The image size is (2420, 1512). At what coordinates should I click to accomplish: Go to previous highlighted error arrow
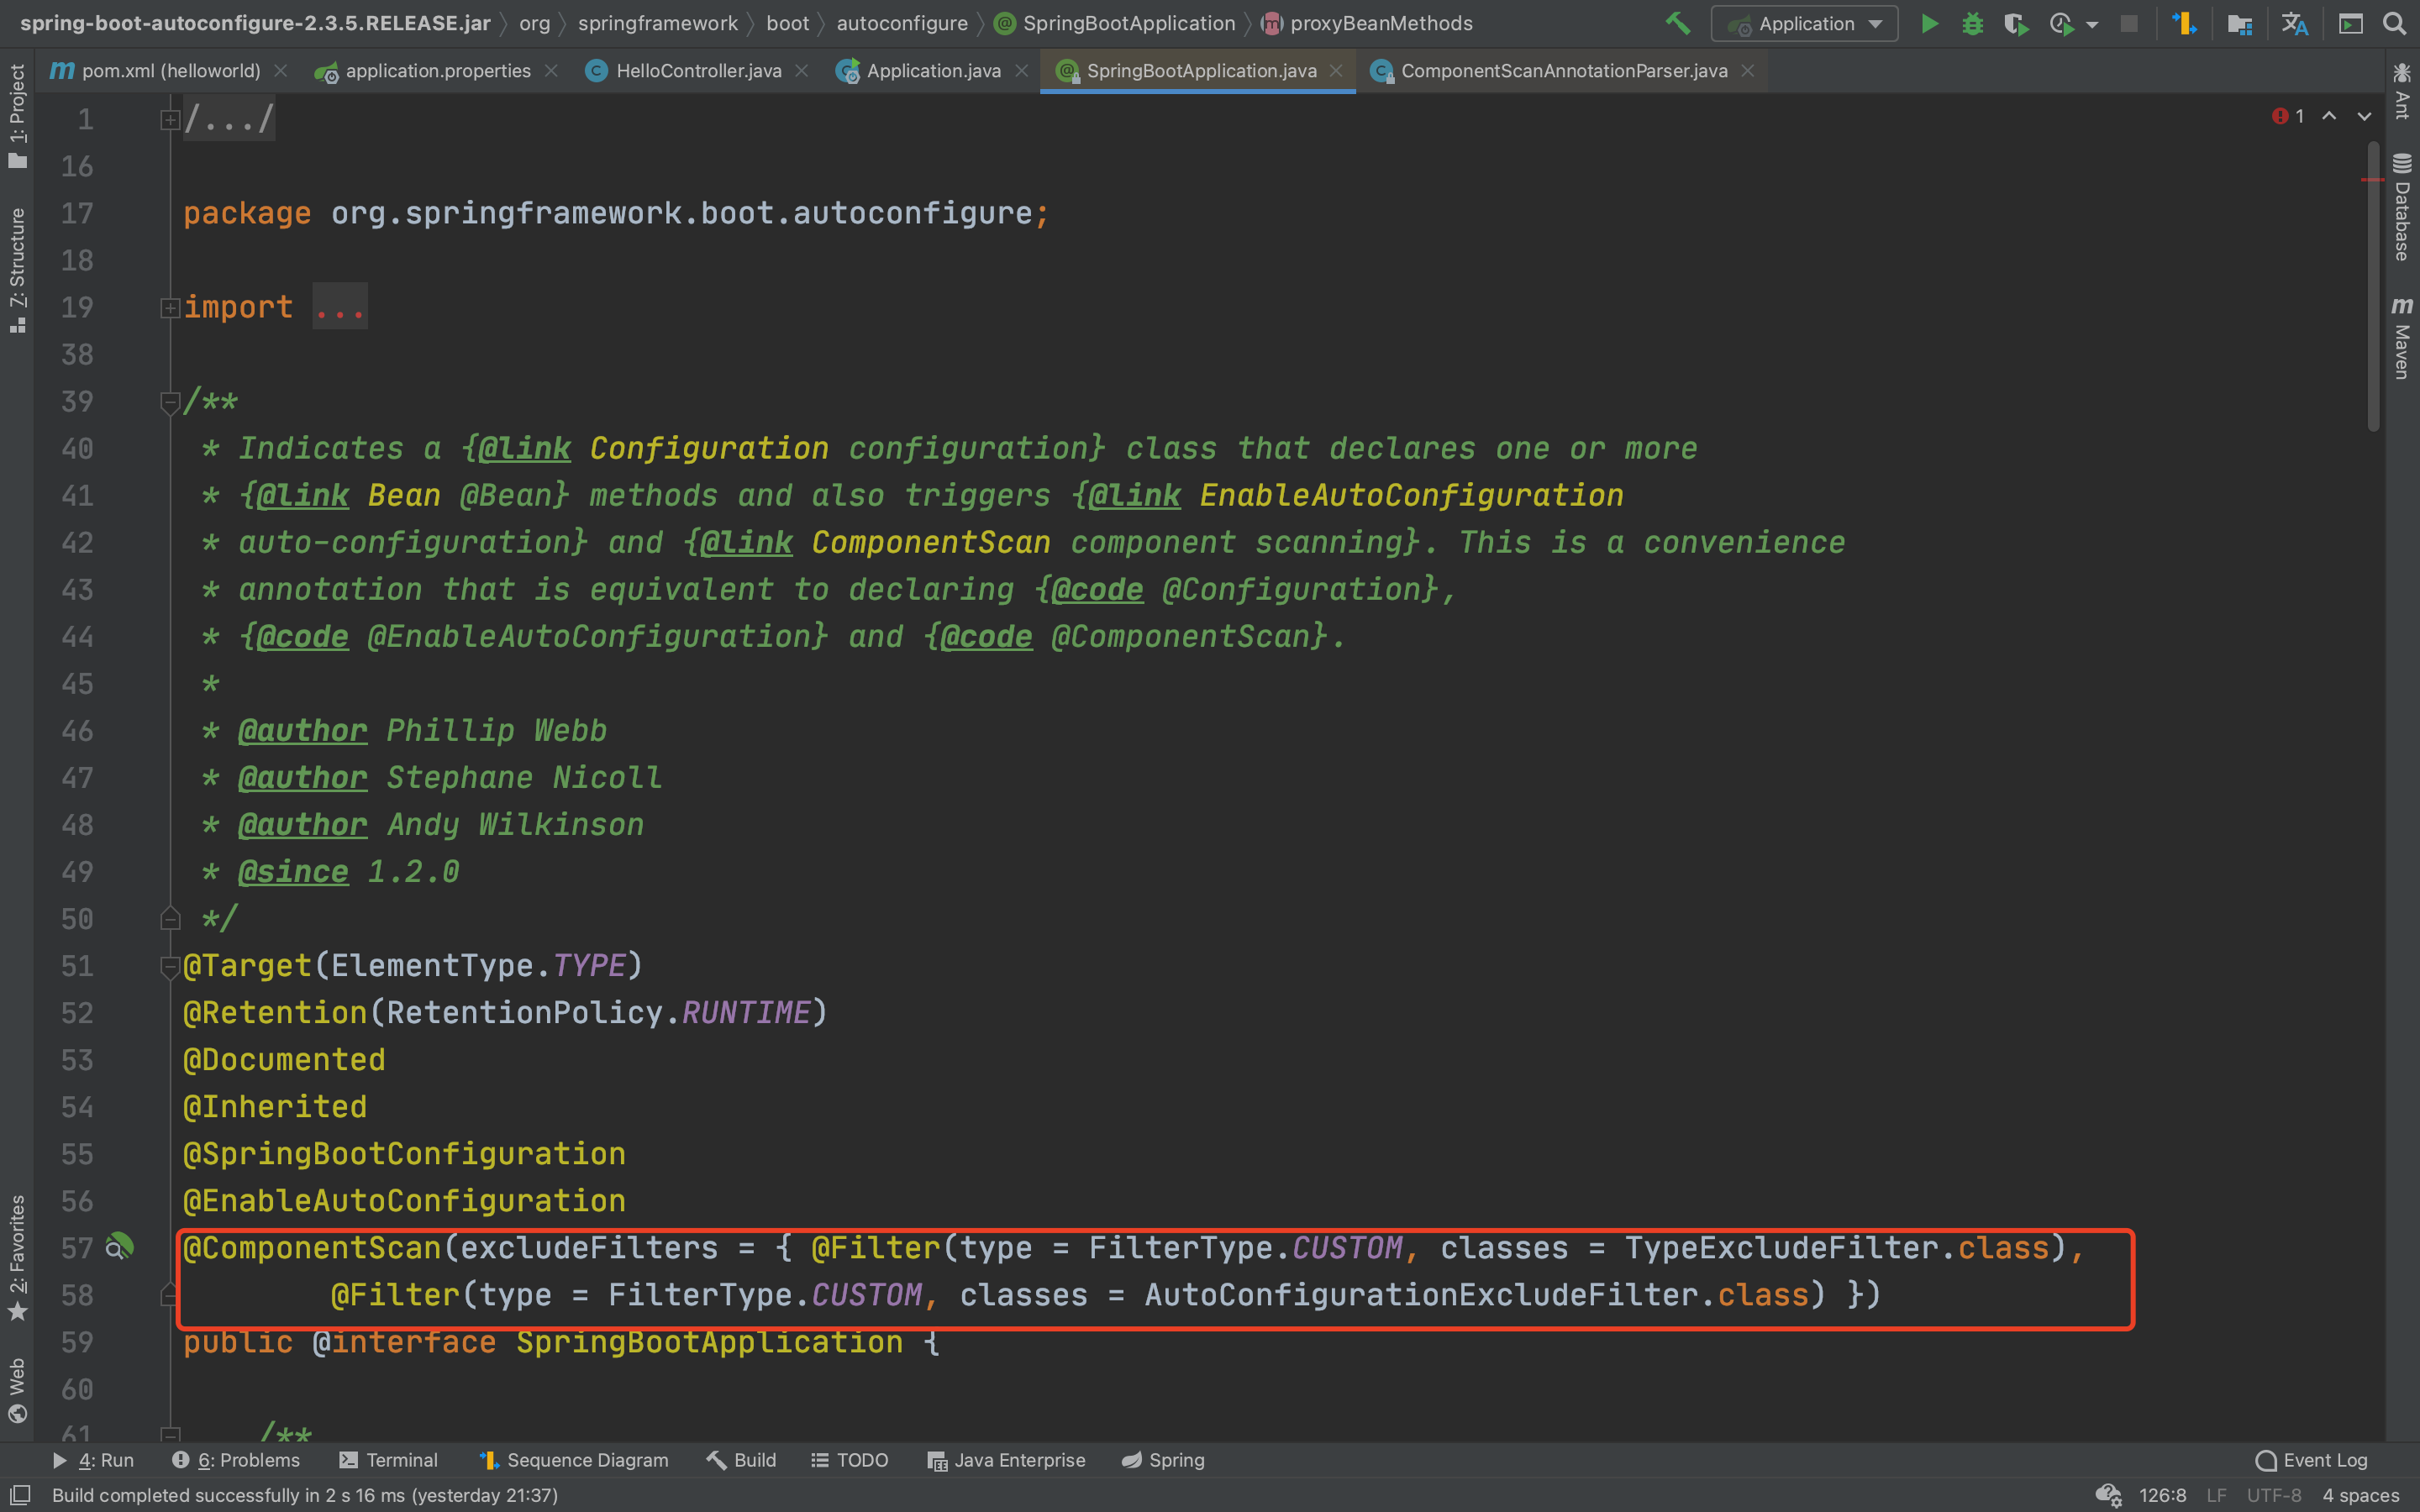coord(2329,116)
